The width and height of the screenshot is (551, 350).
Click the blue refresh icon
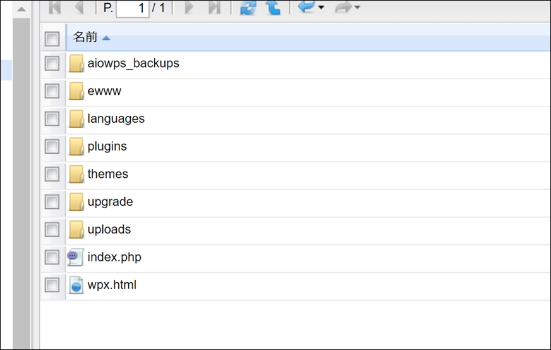(248, 7)
